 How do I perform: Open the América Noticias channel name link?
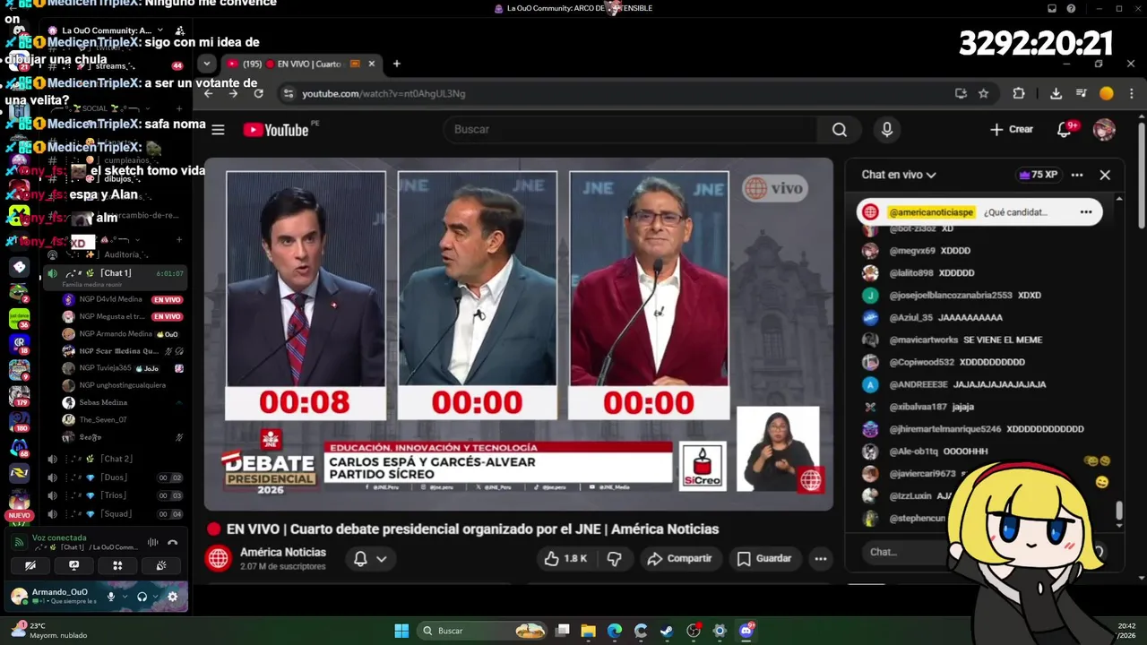coord(283,553)
